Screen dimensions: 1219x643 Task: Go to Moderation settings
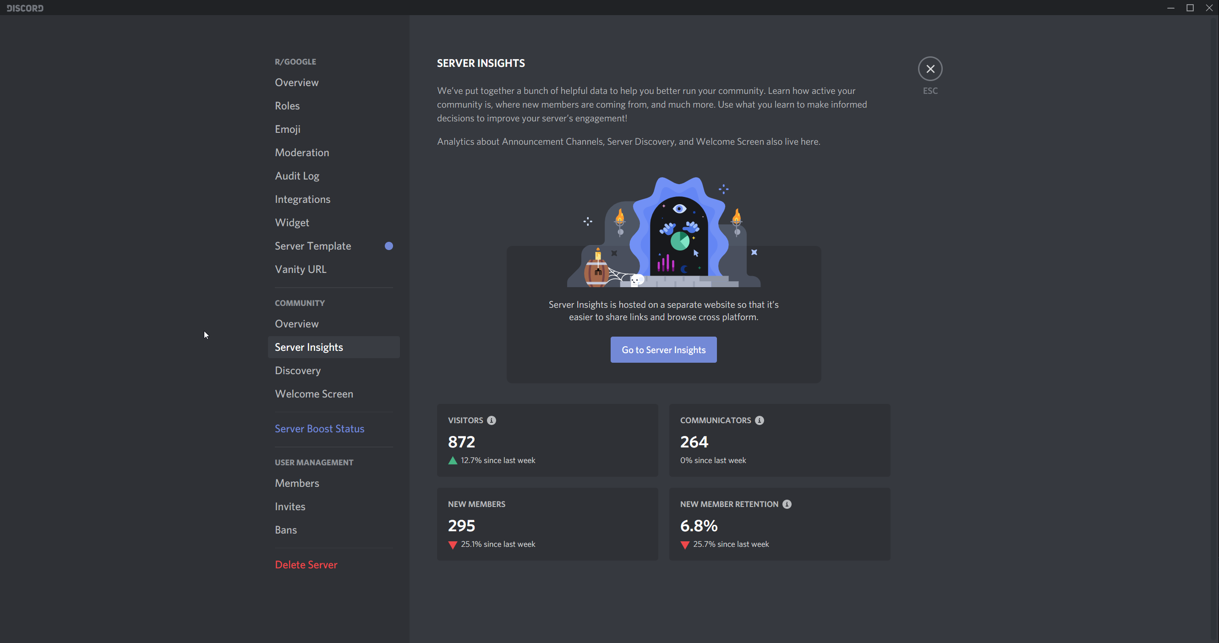pos(301,153)
